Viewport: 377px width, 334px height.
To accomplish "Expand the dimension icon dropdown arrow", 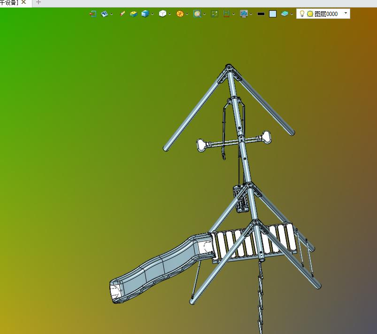I will tap(233, 14).
